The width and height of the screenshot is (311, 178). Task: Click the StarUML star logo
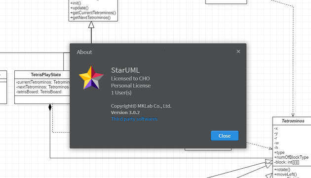coord(91,78)
